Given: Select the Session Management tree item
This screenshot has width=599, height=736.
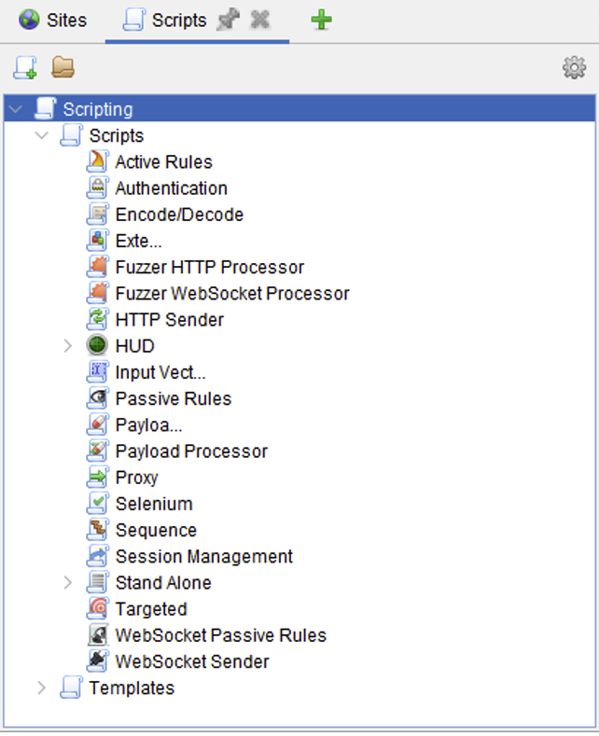Looking at the screenshot, I should pyautogui.click(x=203, y=557).
